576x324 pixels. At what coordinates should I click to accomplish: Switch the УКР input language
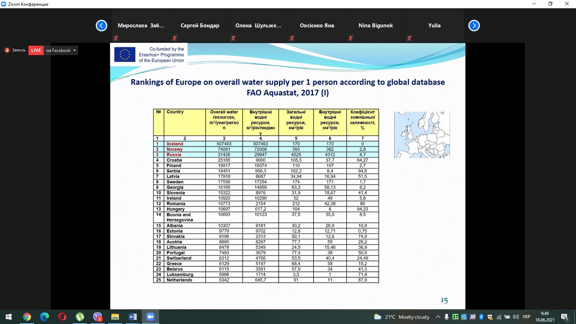(x=526, y=317)
